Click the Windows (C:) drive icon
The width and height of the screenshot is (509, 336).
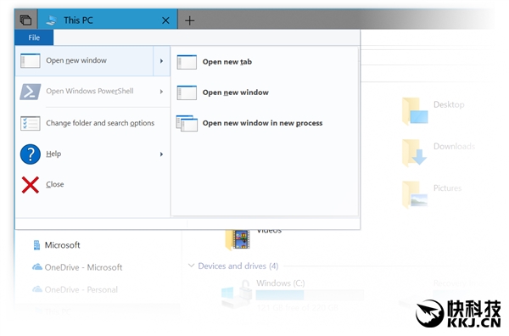pyautogui.click(x=237, y=294)
